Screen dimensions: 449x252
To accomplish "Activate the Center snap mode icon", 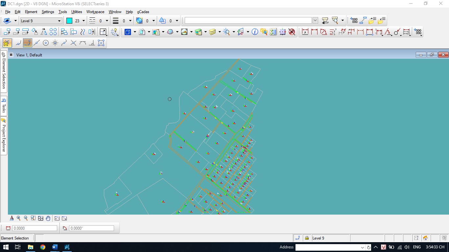I will click(x=46, y=43).
